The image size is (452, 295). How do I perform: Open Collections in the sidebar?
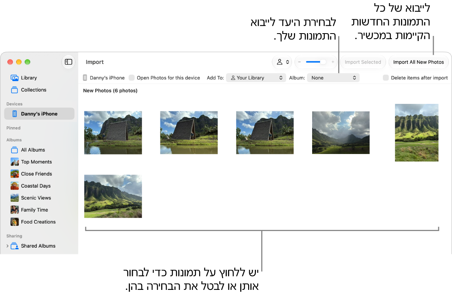pos(39,90)
